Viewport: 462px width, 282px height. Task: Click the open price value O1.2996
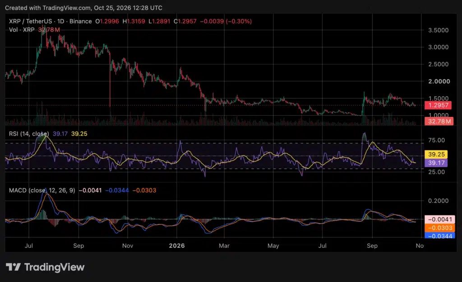tap(107, 21)
